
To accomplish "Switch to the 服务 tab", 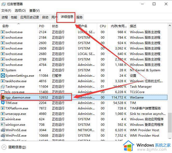I will coord(79,17).
